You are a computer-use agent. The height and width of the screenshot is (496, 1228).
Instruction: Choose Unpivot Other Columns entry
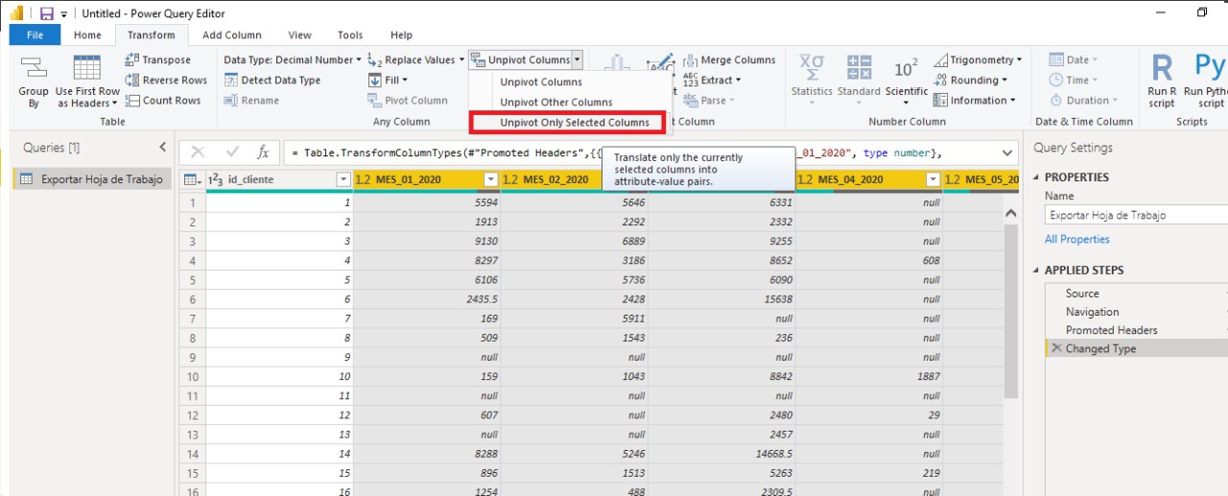click(556, 103)
